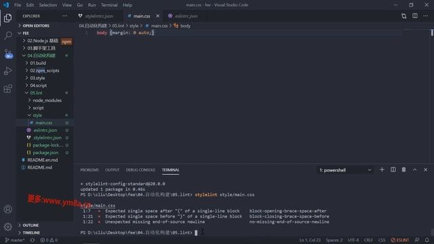Expand OUTLINE section
This screenshot has height=244, width=434.
pos(31,226)
